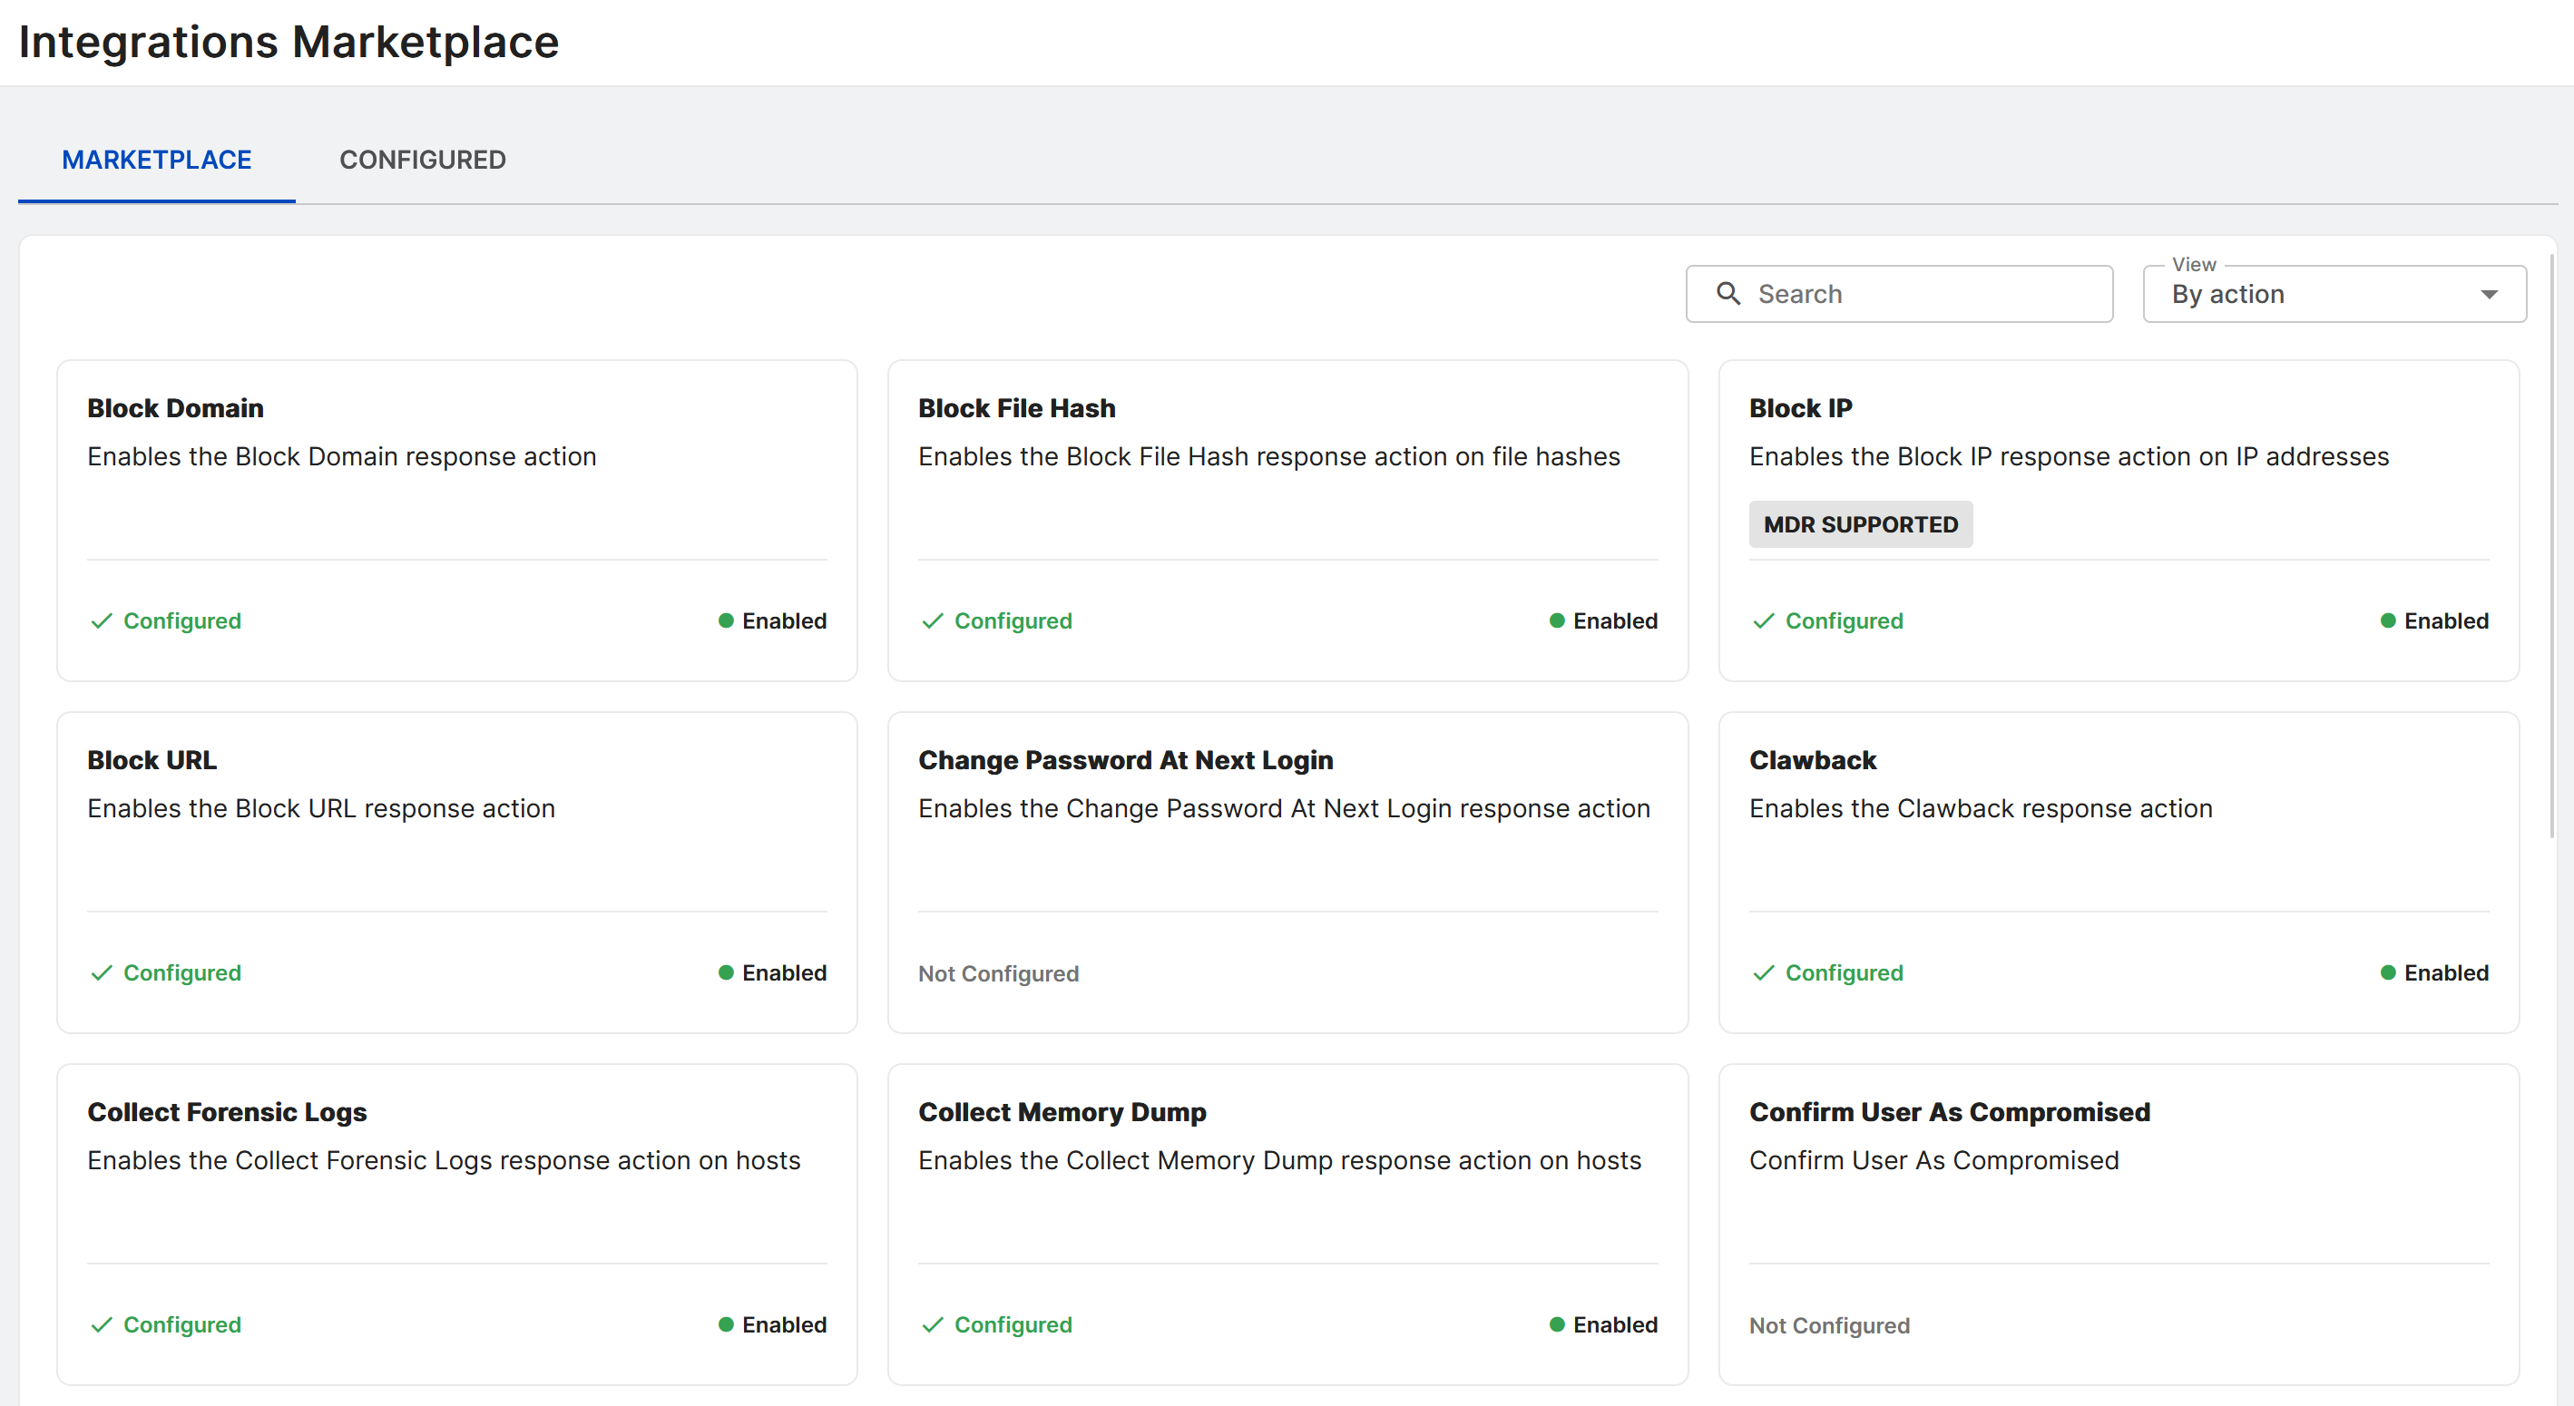Click Not Configured on Confirm User card
2574x1406 pixels.
(1830, 1325)
